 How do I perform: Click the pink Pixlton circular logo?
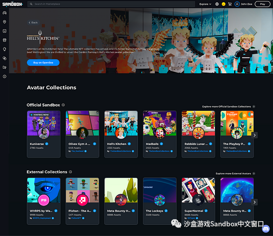pyautogui.click(x=82, y=200)
